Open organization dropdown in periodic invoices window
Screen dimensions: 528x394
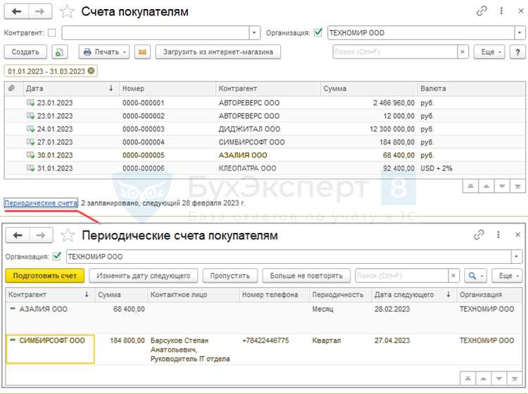[516, 256]
